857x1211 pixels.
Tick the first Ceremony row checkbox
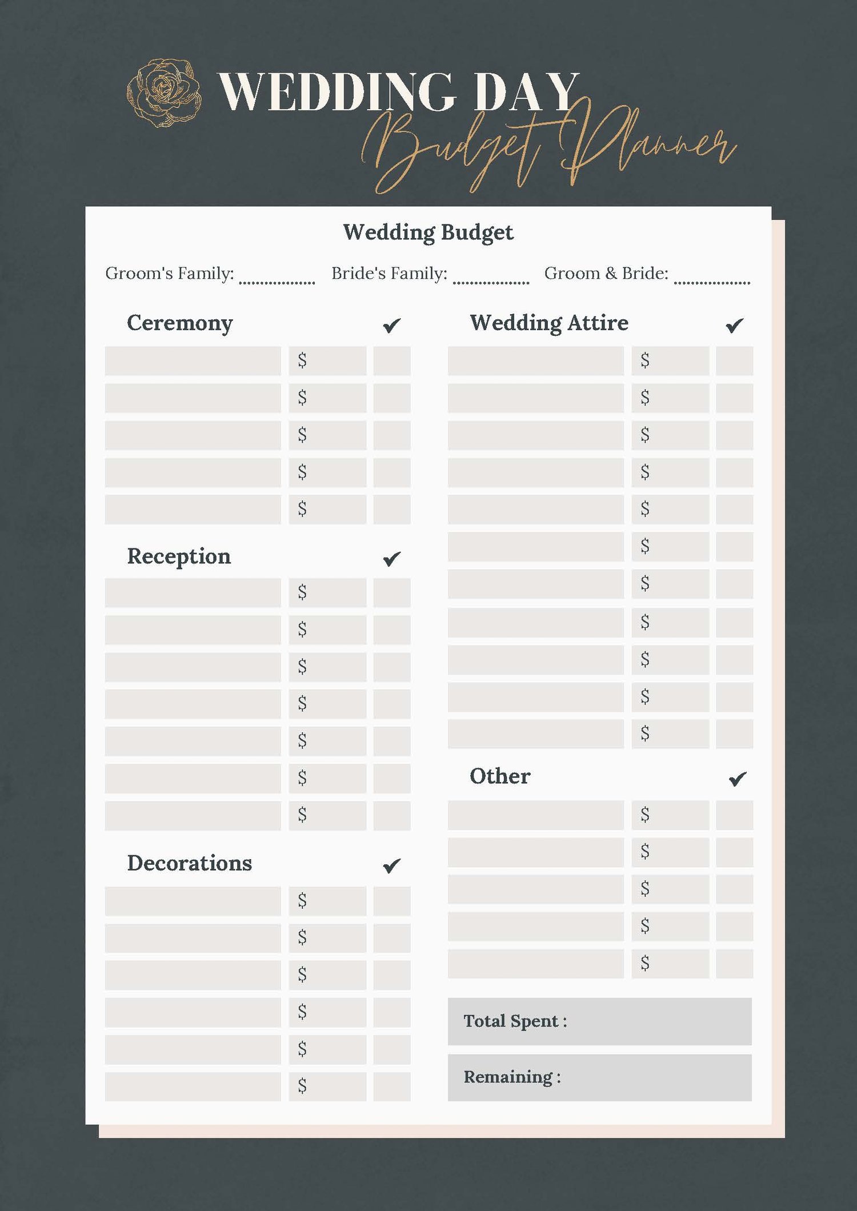coord(392,360)
